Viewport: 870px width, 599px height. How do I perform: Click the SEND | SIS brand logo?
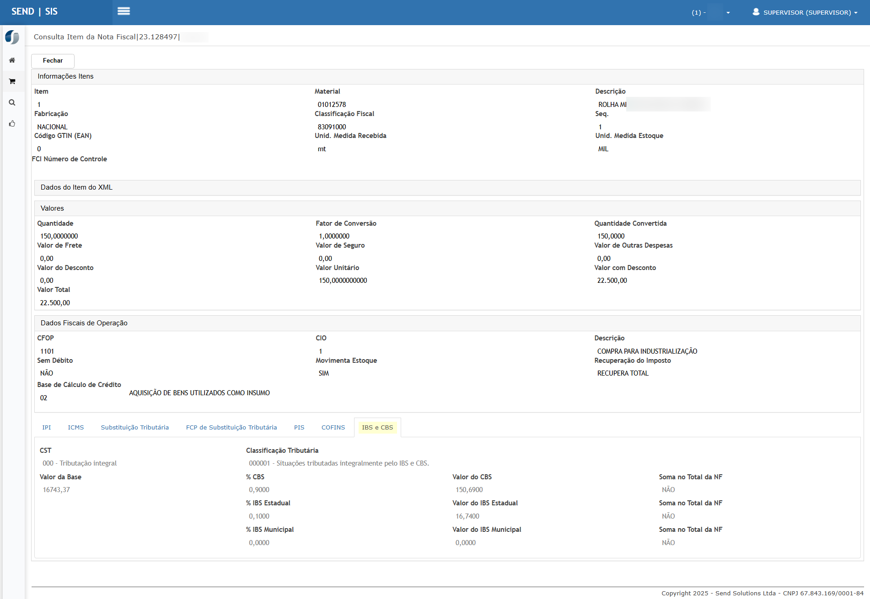pos(35,11)
